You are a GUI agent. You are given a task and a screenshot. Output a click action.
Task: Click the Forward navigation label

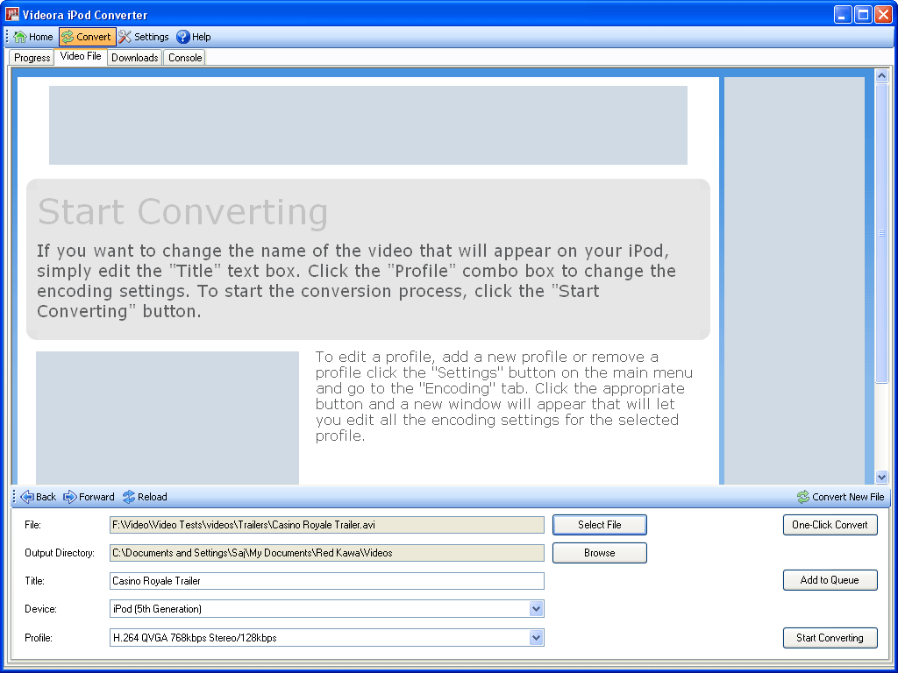pyautogui.click(x=96, y=497)
